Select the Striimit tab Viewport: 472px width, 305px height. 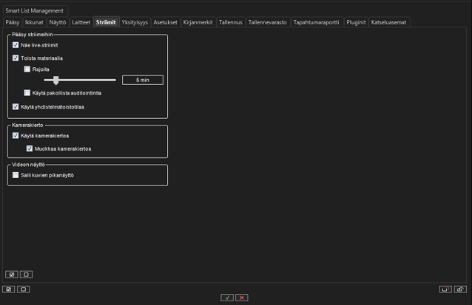(106, 22)
